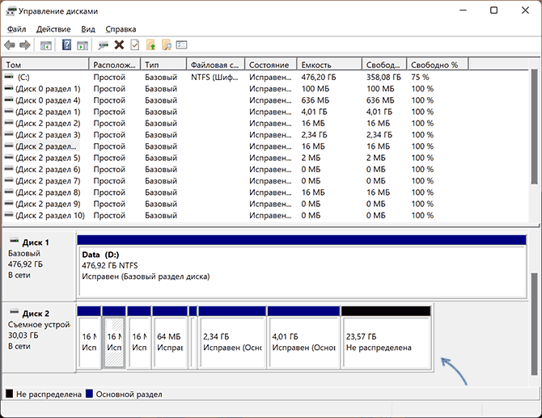Toggle the console tree pane icon
Viewport: 542px width, 418px height.
point(45,45)
